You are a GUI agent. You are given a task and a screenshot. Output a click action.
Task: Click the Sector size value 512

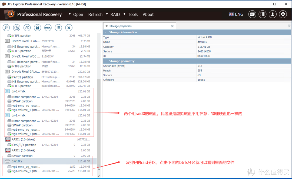pos(200,66)
